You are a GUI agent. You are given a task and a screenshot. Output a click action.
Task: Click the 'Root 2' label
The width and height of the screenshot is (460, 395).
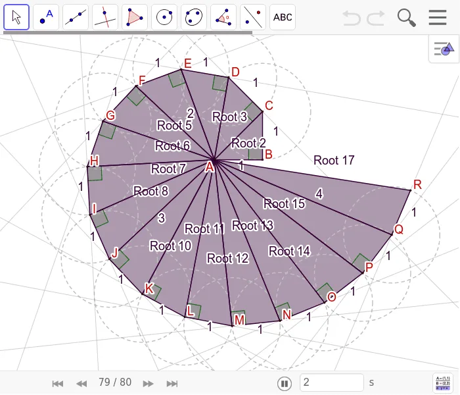248,144
